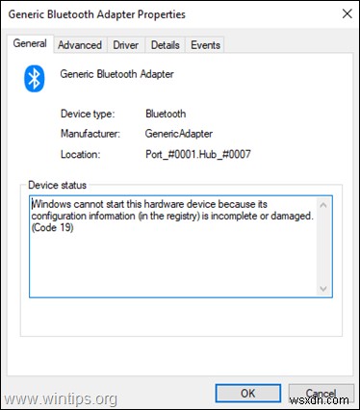Viewport: 360px width, 410px height.
Task: Click the Cancel button
Action: [x=321, y=393]
